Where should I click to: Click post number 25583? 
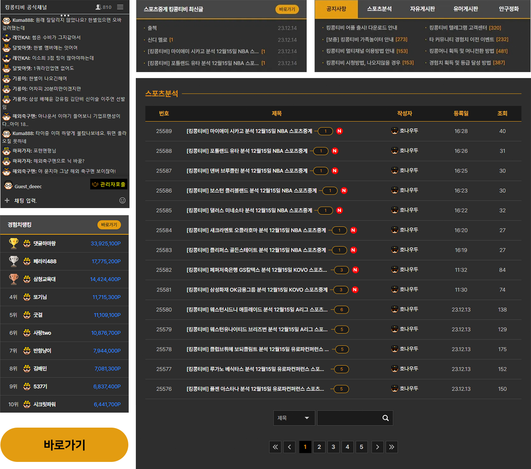tap(164, 250)
